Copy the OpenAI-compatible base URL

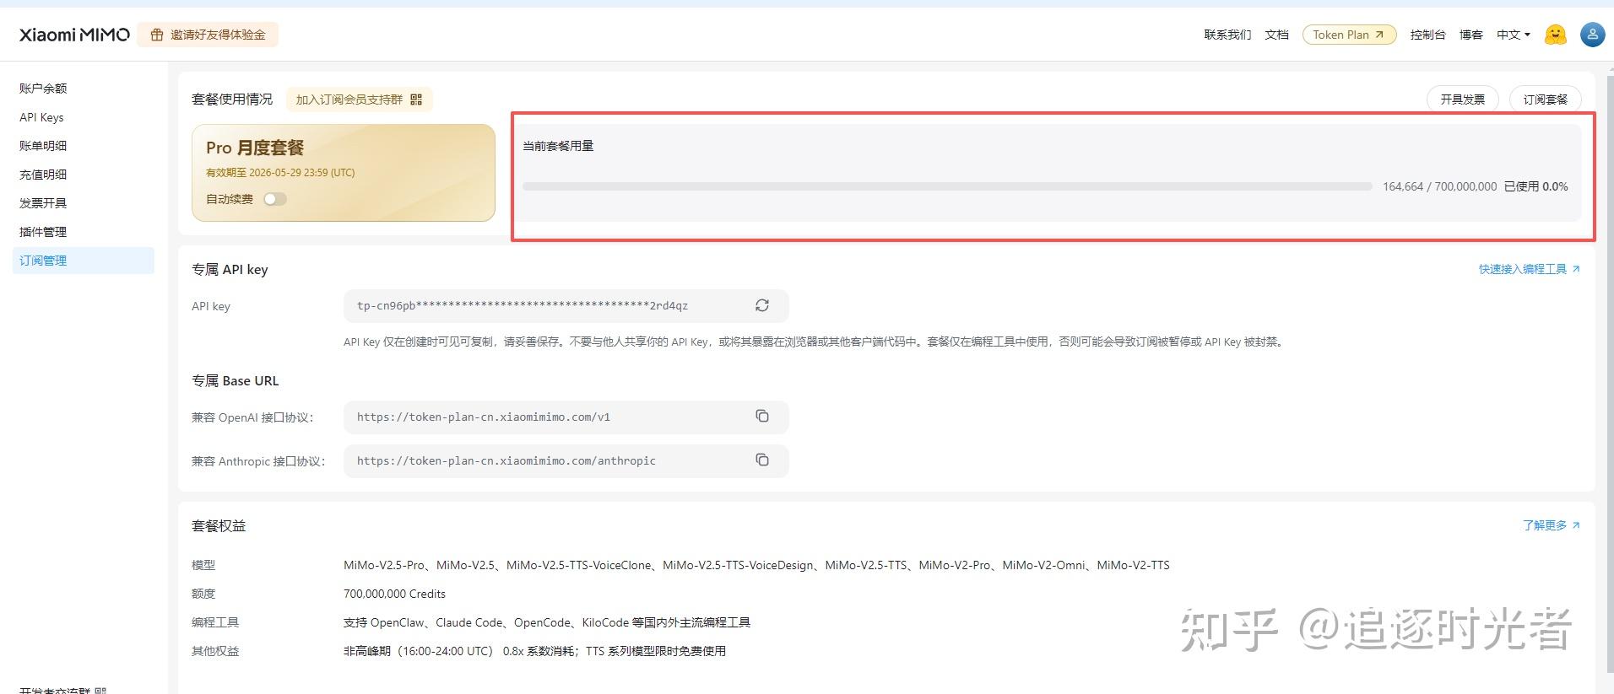(x=762, y=417)
